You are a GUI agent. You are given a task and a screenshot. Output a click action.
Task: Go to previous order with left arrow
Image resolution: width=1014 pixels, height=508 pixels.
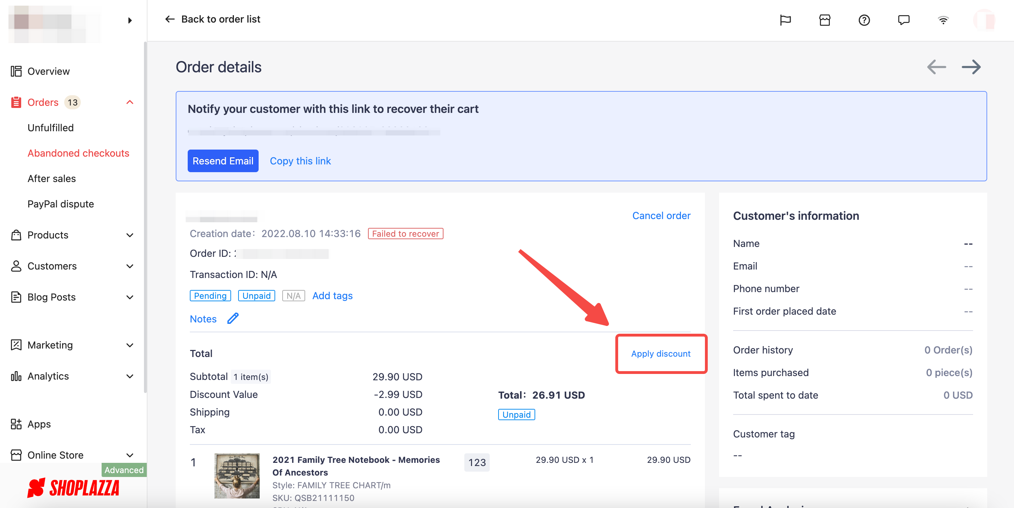pyautogui.click(x=936, y=67)
